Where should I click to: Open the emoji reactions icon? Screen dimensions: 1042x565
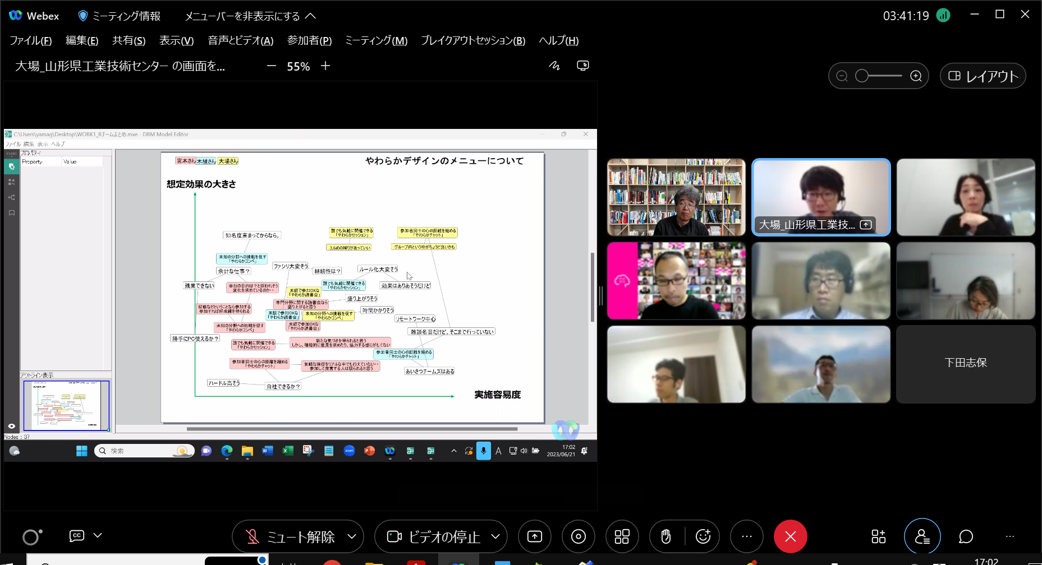pos(703,536)
